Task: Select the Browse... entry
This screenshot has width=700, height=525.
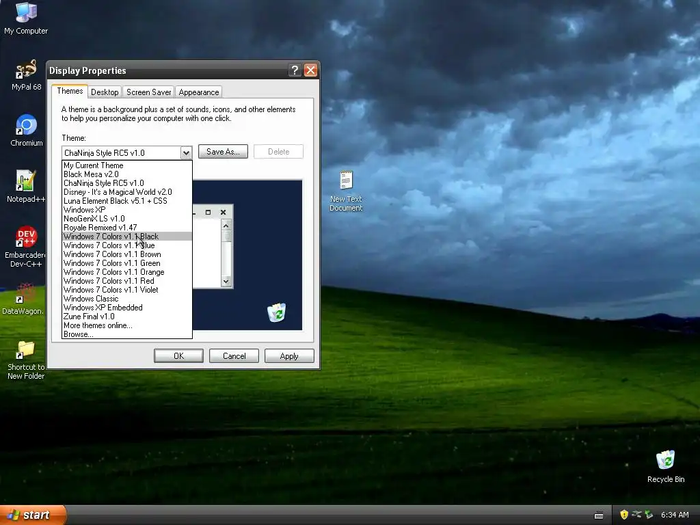Action: (x=127, y=334)
